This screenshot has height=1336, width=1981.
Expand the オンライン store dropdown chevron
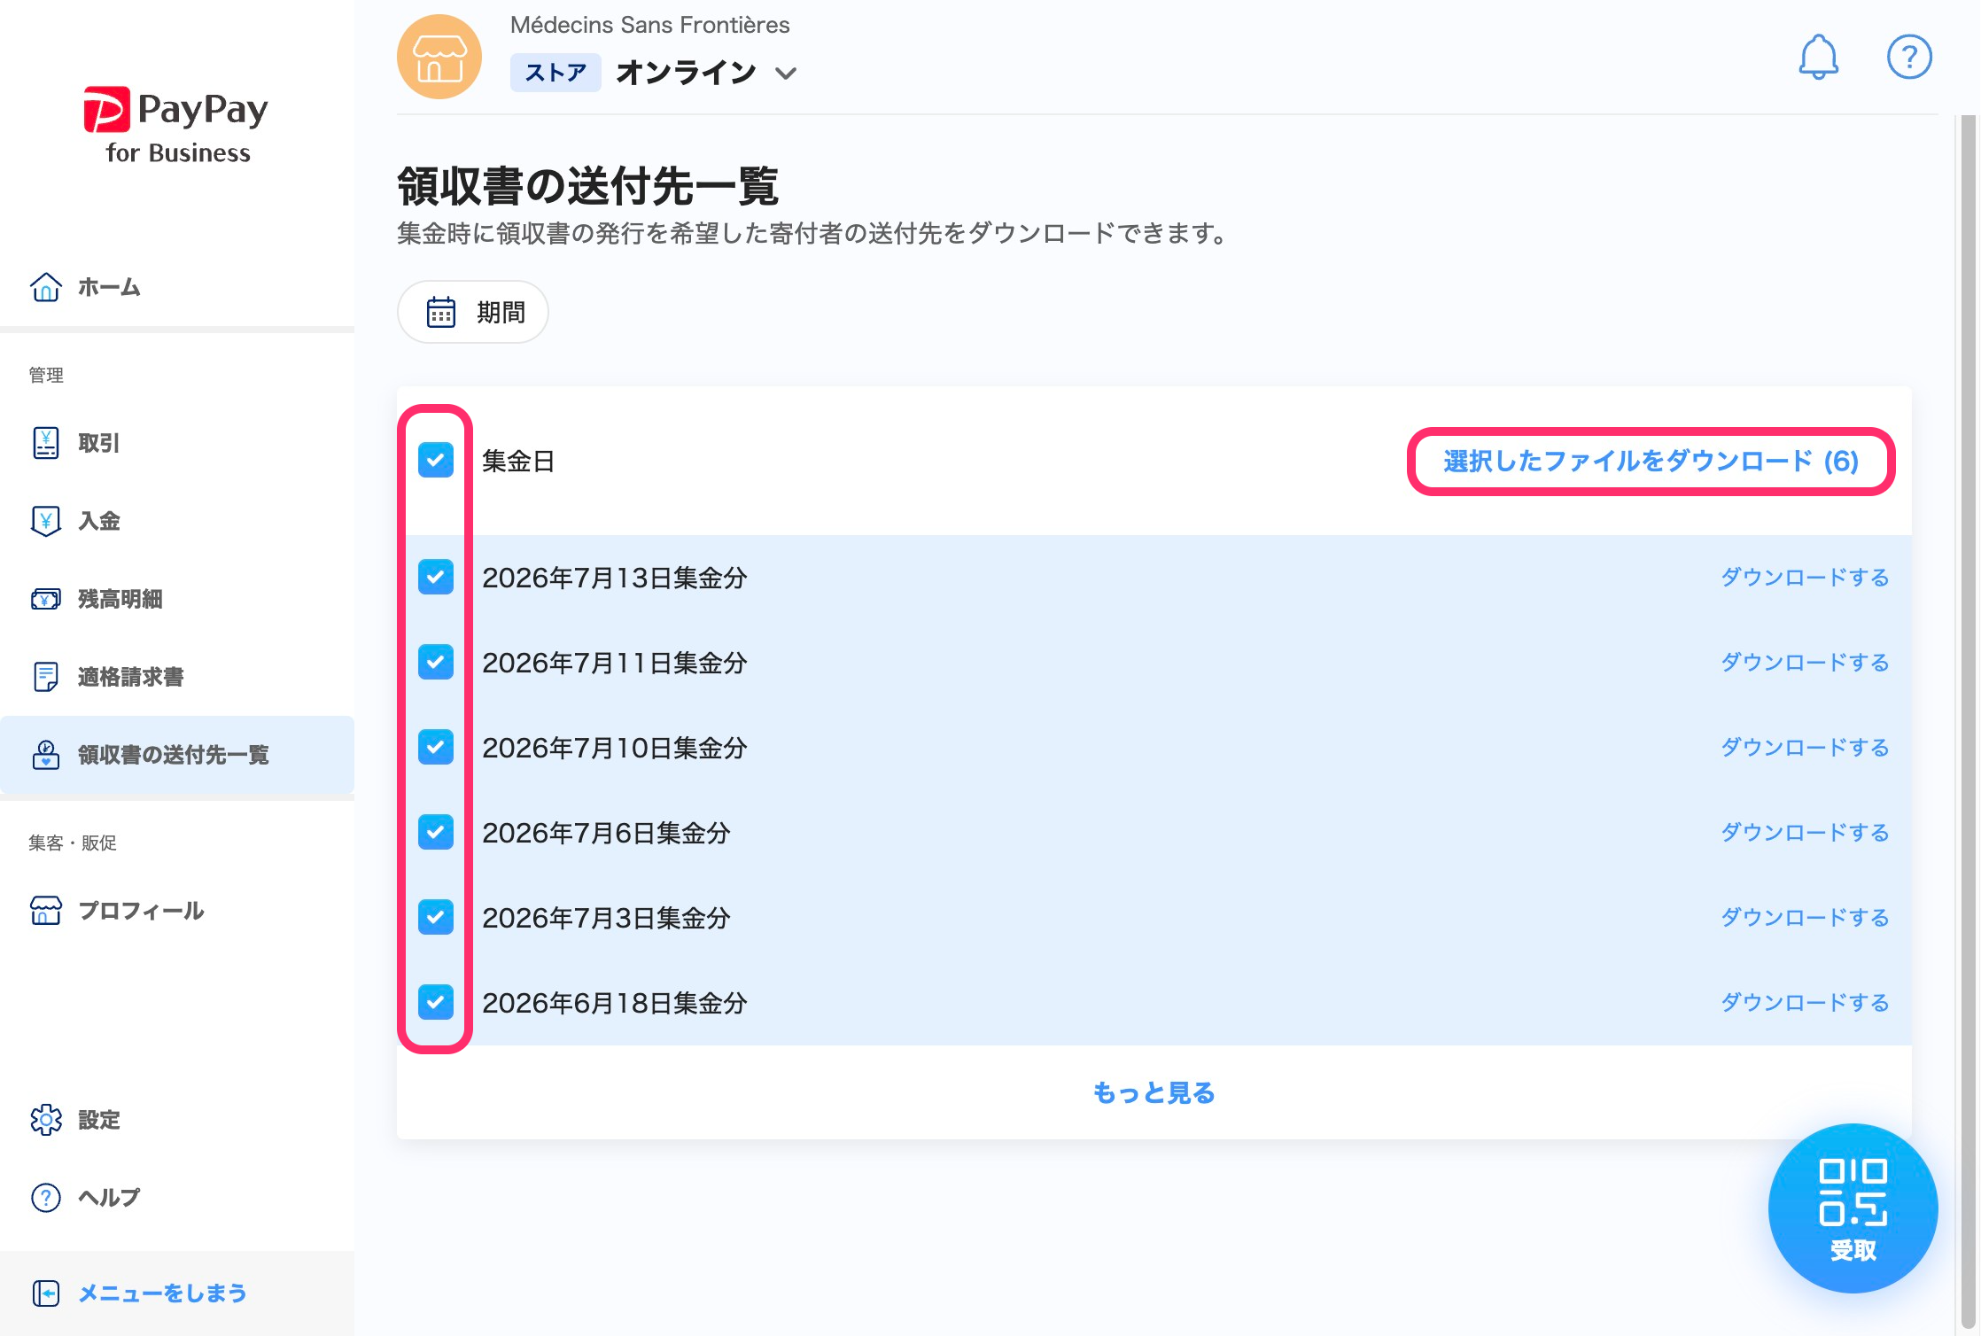(786, 74)
